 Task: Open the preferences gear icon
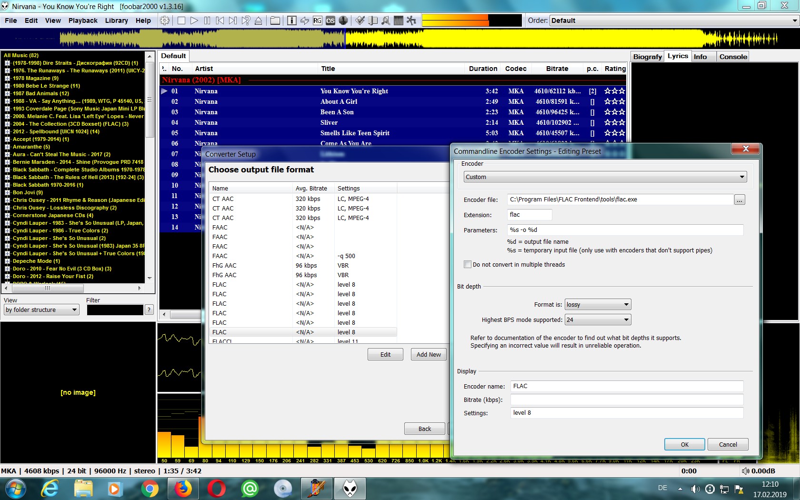click(x=165, y=20)
